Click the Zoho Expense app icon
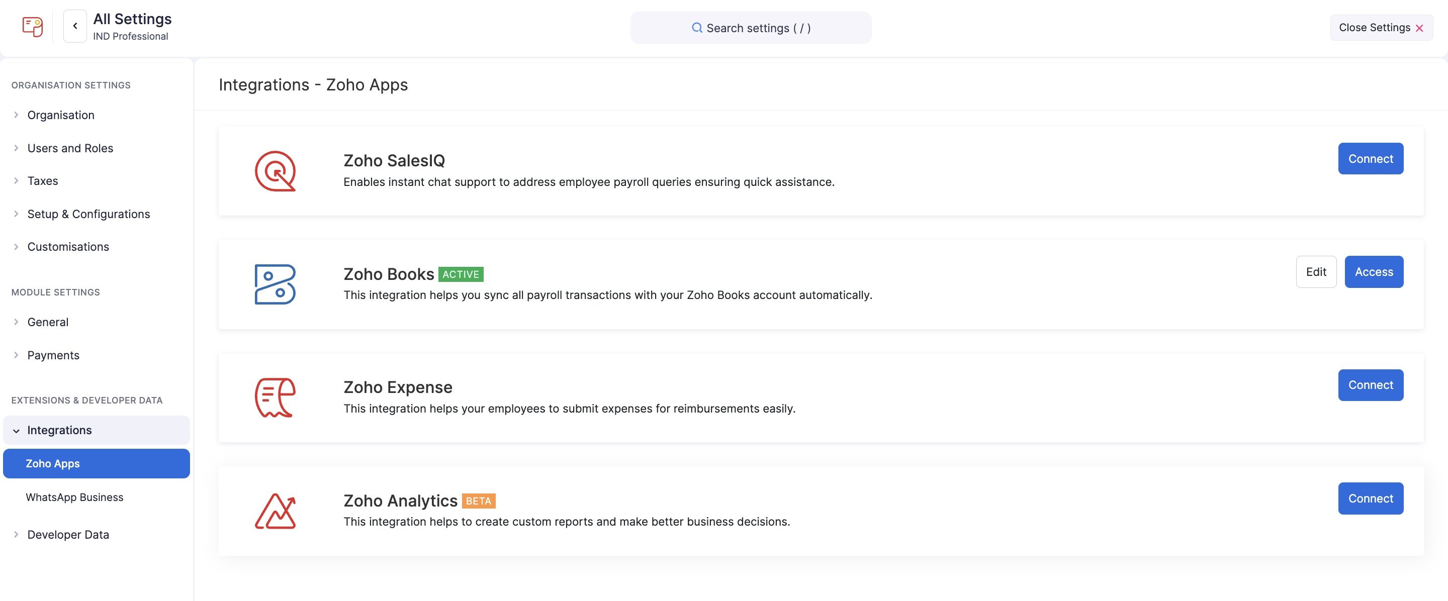The height and width of the screenshot is (601, 1448). 275,397
